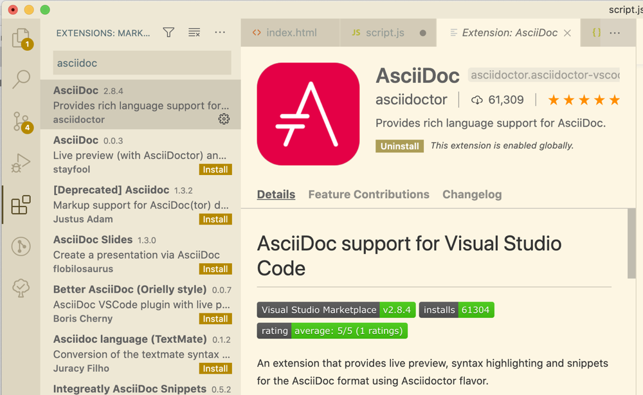Open the Search sidebar
The width and height of the screenshot is (643, 395).
[x=21, y=79]
